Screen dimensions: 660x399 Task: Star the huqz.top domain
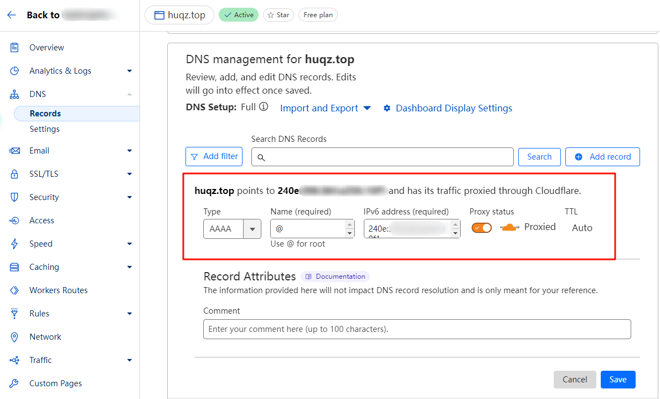[279, 15]
